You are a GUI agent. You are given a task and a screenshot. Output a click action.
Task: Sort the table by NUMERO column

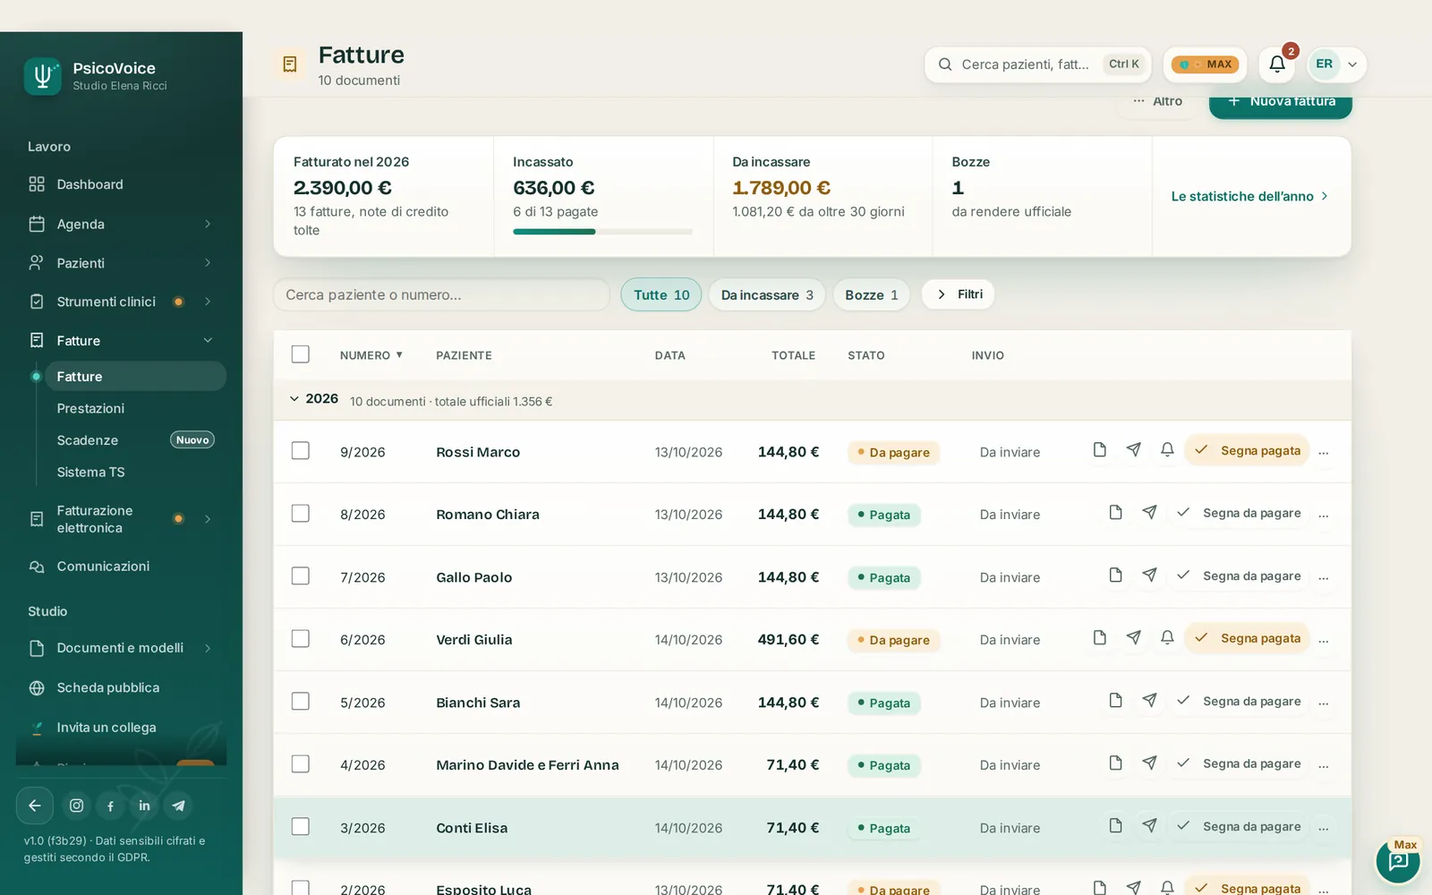click(371, 355)
